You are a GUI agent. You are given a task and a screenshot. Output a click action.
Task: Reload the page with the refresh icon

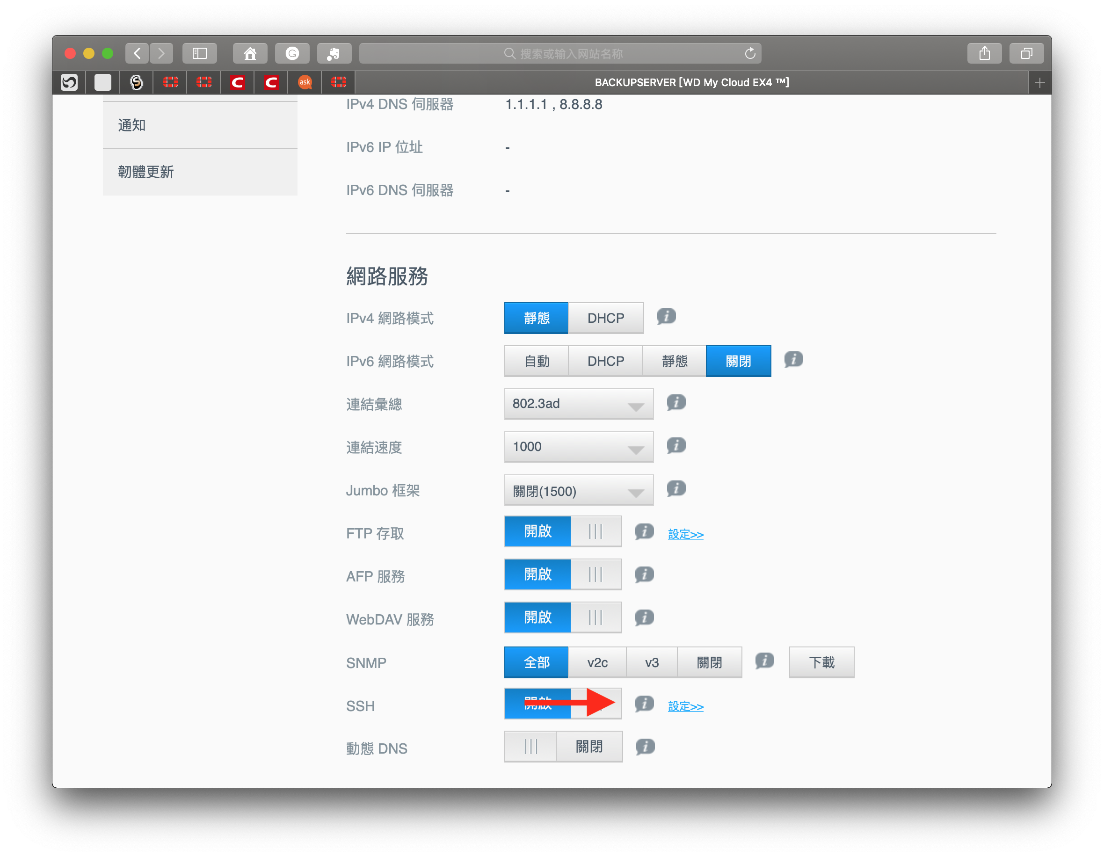[750, 53]
